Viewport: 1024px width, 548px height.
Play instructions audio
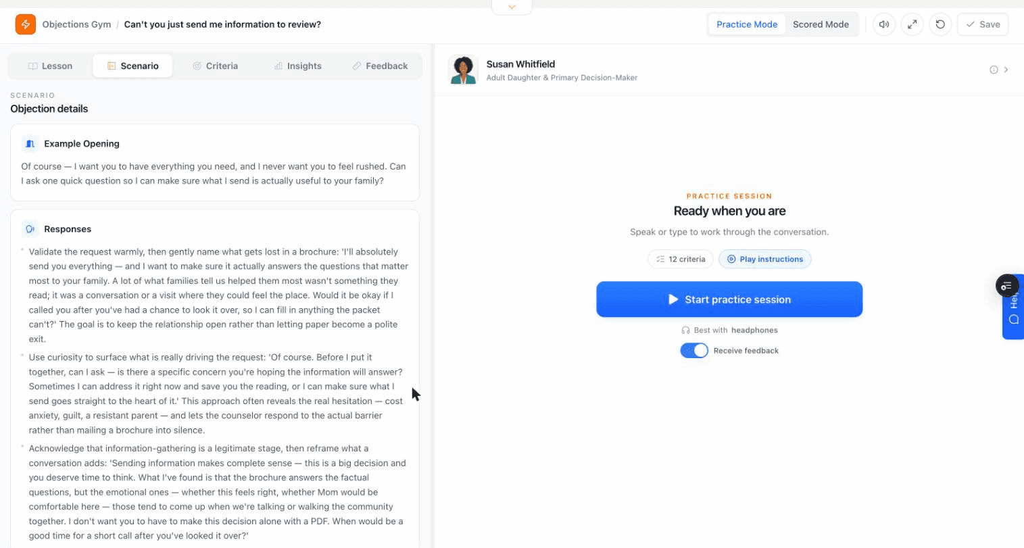(x=765, y=259)
